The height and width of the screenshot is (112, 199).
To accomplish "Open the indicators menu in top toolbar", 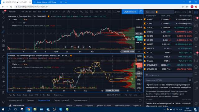I will pyautogui.click(x=74, y=12).
